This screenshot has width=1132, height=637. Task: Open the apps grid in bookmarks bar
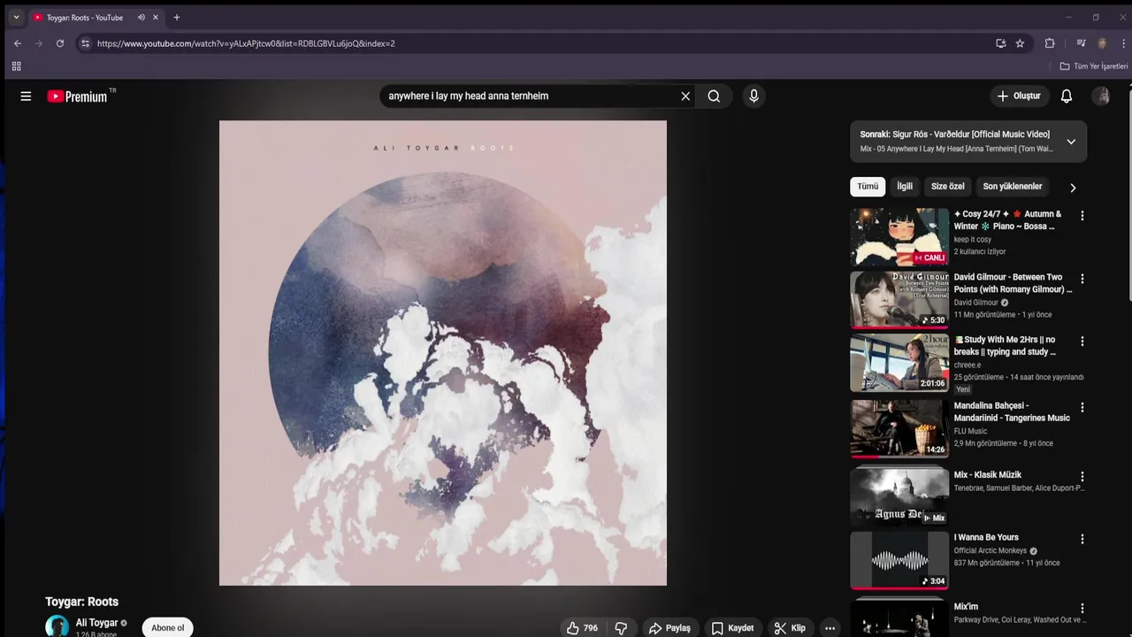click(16, 66)
